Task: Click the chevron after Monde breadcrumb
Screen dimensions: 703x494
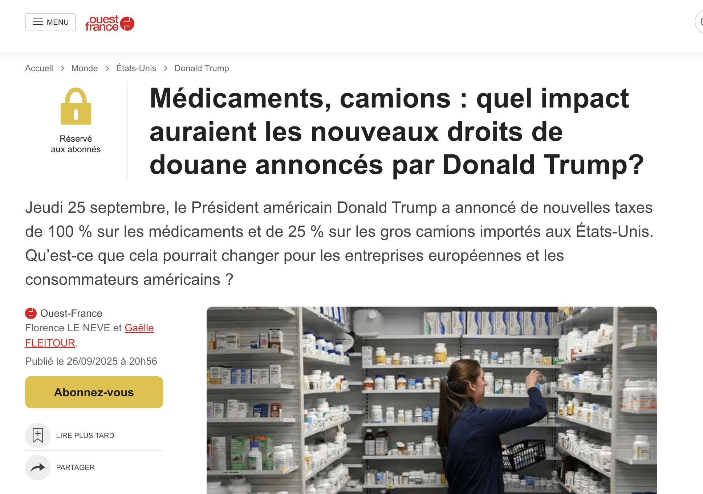Action: (107, 68)
